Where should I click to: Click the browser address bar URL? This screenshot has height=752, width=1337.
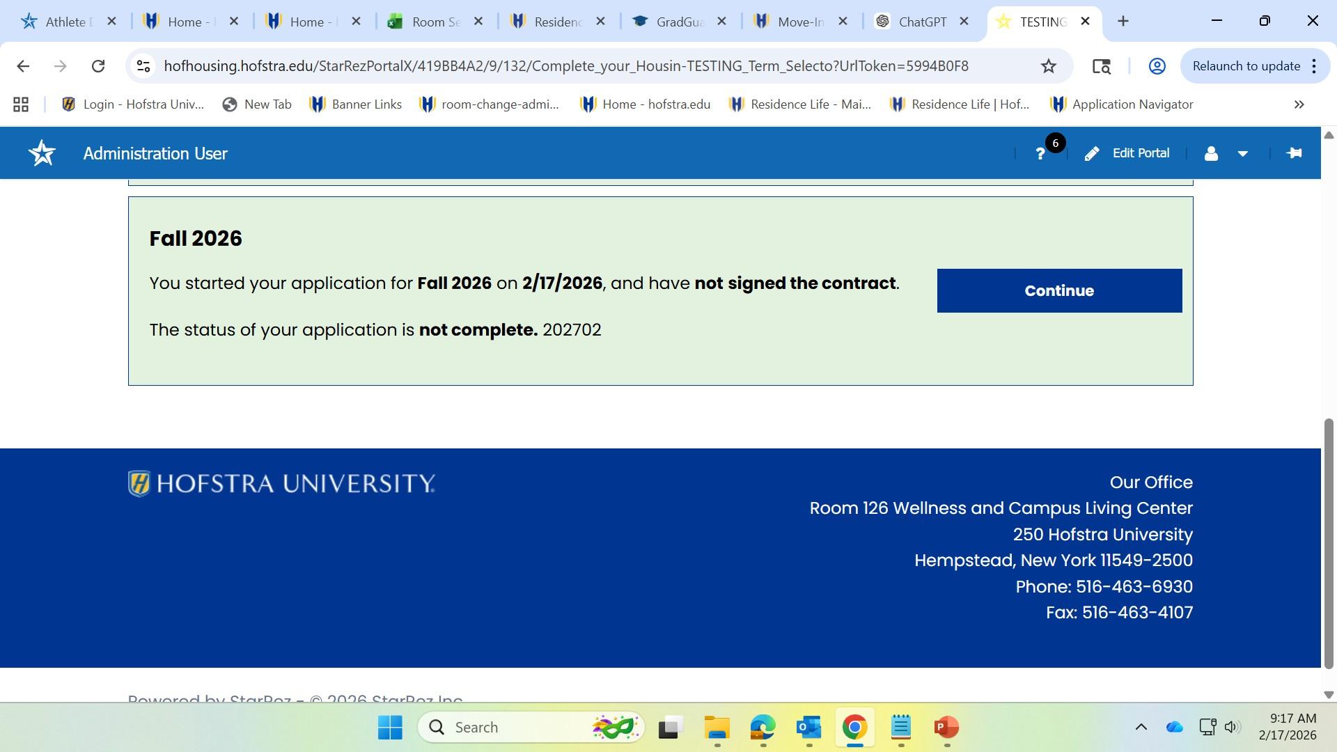coord(565,66)
